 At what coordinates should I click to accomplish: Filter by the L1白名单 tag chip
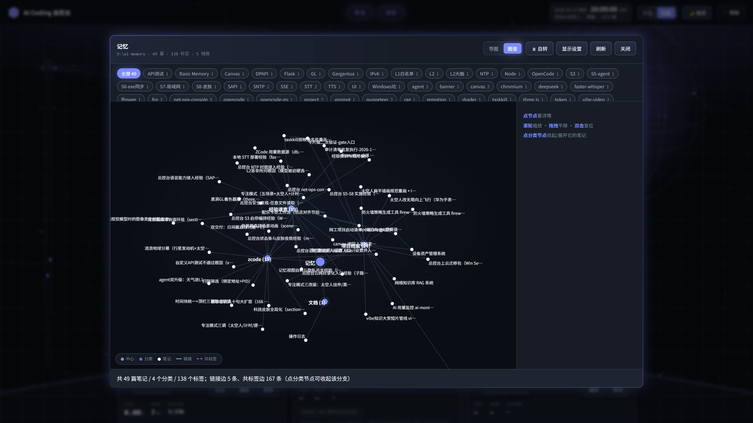(x=406, y=74)
